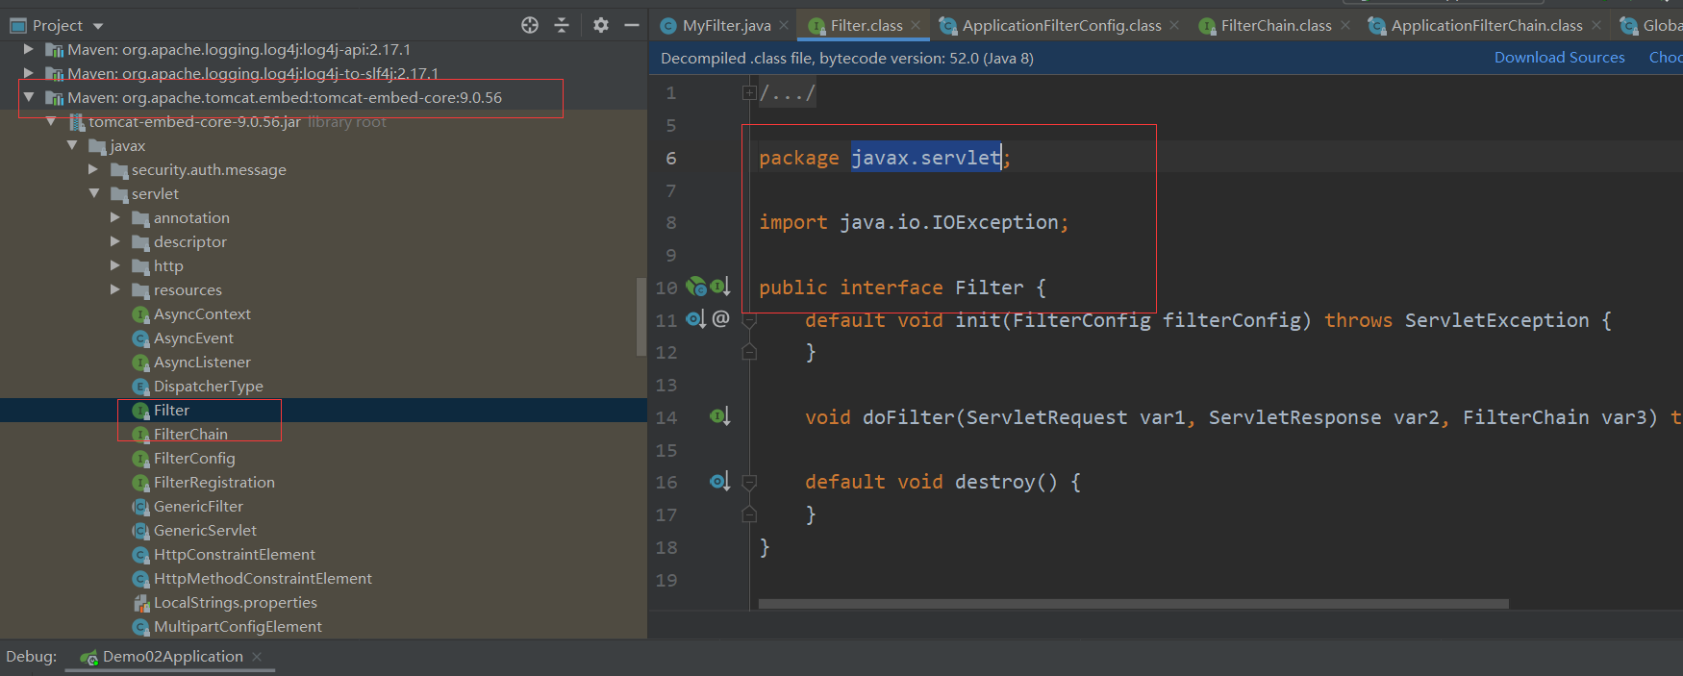The width and height of the screenshot is (1683, 676).
Task: Select HttpConstraintElement in the tree
Action: coord(235,554)
